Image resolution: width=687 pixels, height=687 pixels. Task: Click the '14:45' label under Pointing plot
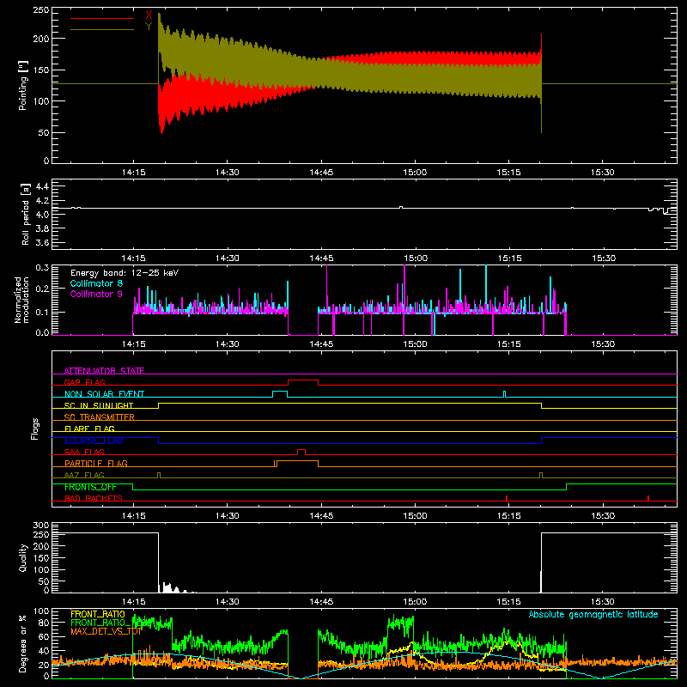(321, 173)
